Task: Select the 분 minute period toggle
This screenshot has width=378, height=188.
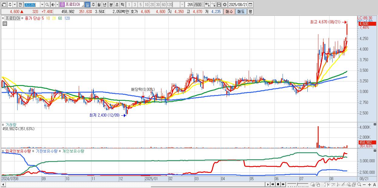Action: [111, 5]
